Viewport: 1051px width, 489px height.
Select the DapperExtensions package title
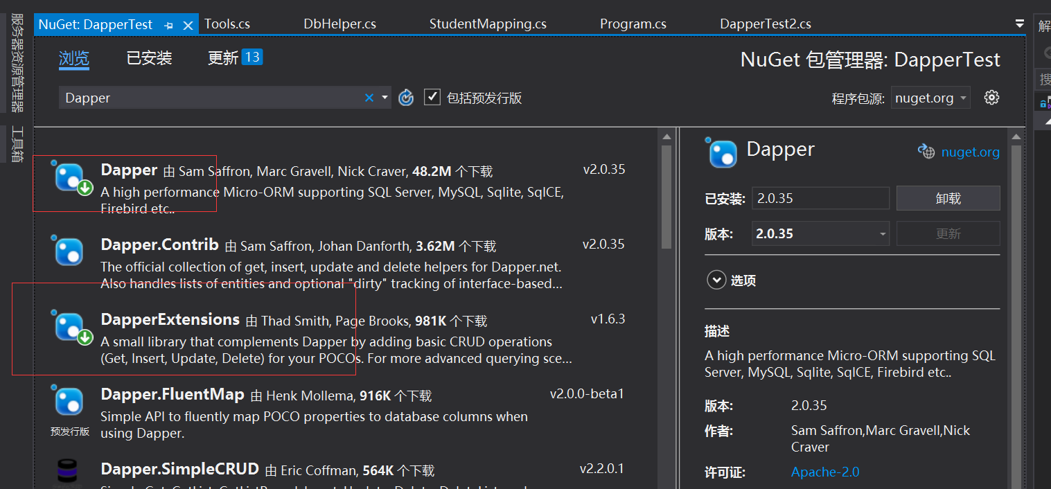point(170,319)
